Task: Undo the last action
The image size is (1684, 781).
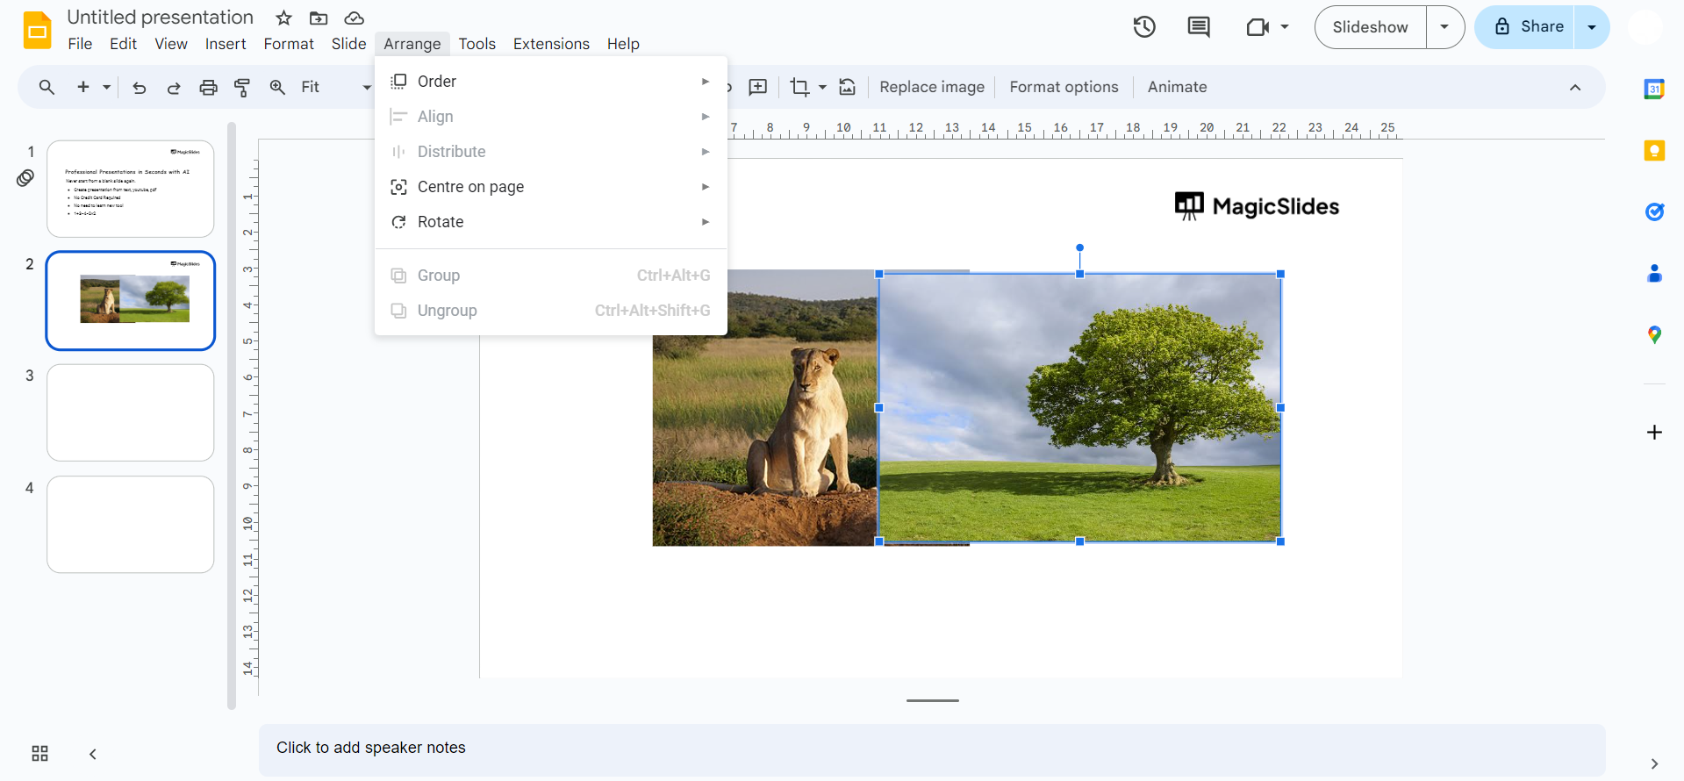Action: tap(139, 87)
